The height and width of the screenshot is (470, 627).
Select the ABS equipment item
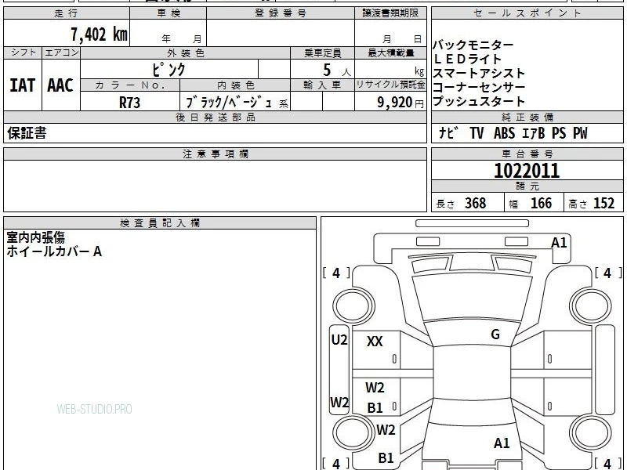point(504,132)
